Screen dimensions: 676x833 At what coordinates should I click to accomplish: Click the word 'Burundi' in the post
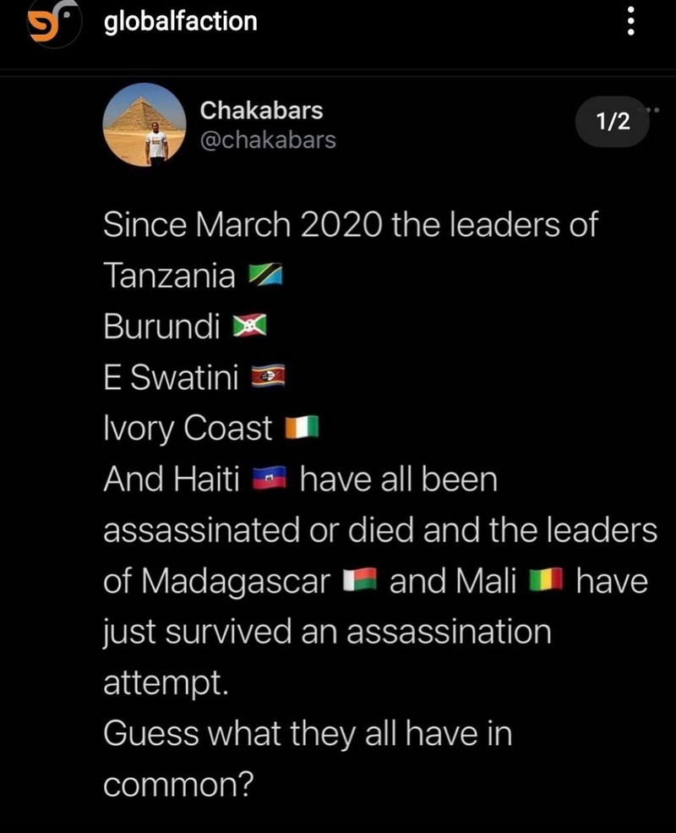(161, 327)
